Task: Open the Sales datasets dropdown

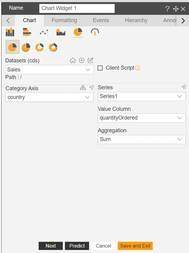Action: 50,70
